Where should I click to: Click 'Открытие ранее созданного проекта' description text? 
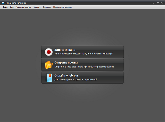tap(84, 67)
